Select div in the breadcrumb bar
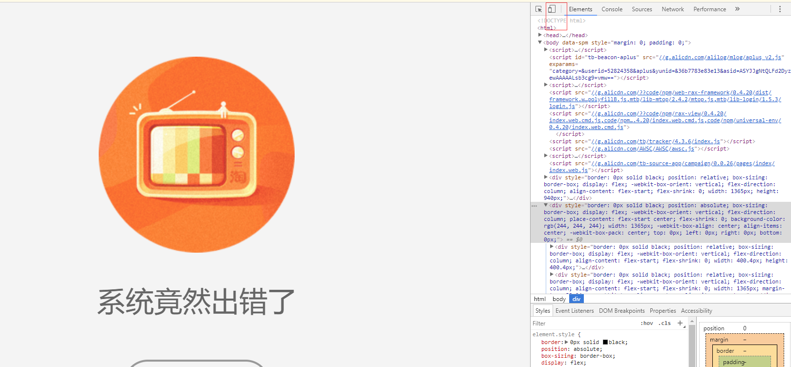Screen dimensions: 791x367 (577, 299)
